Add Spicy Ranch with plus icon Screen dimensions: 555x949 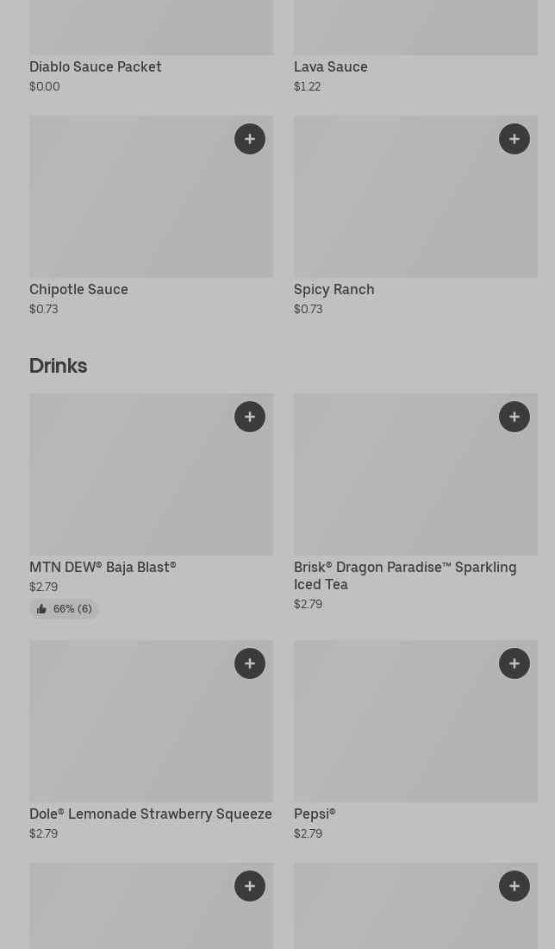(514, 139)
